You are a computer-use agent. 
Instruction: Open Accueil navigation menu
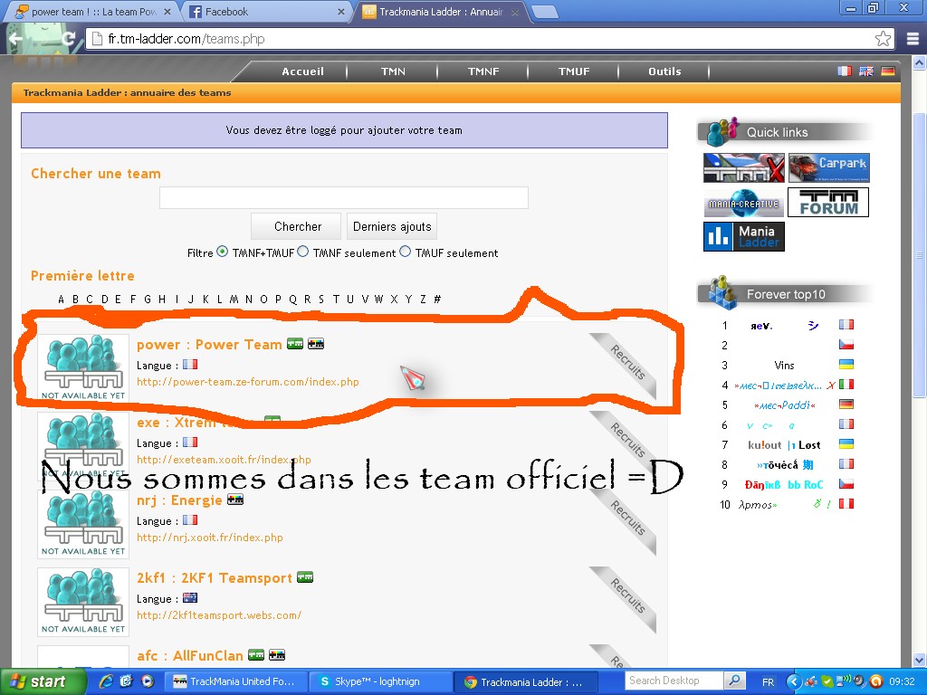[x=302, y=71]
